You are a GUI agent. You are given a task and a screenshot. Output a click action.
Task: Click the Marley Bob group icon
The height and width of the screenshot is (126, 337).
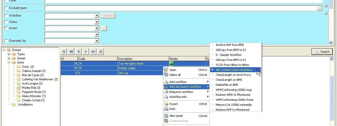[19, 88]
